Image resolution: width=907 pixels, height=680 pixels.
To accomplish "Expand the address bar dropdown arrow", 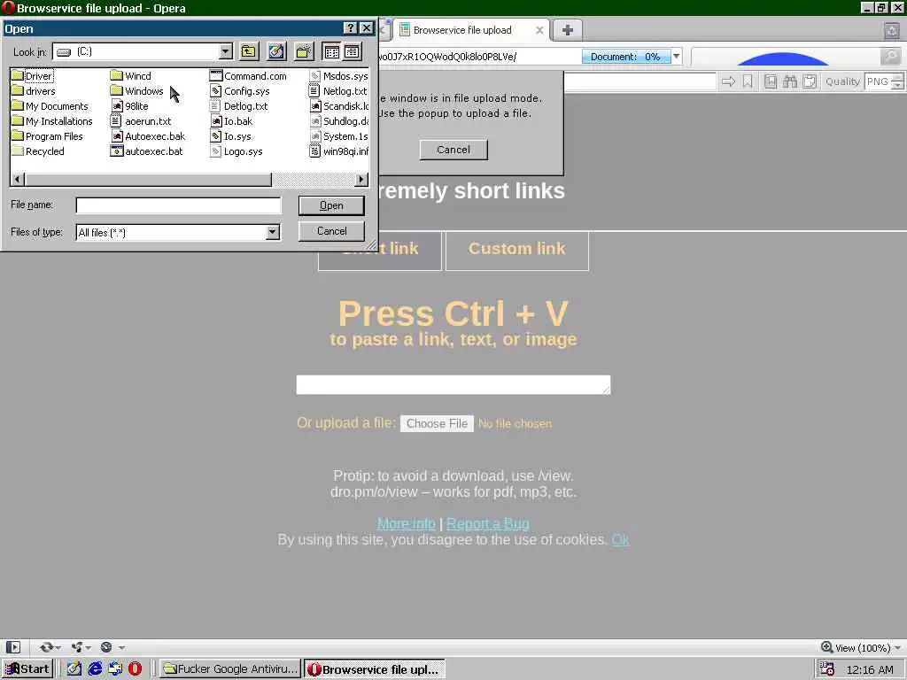I will click(x=676, y=56).
